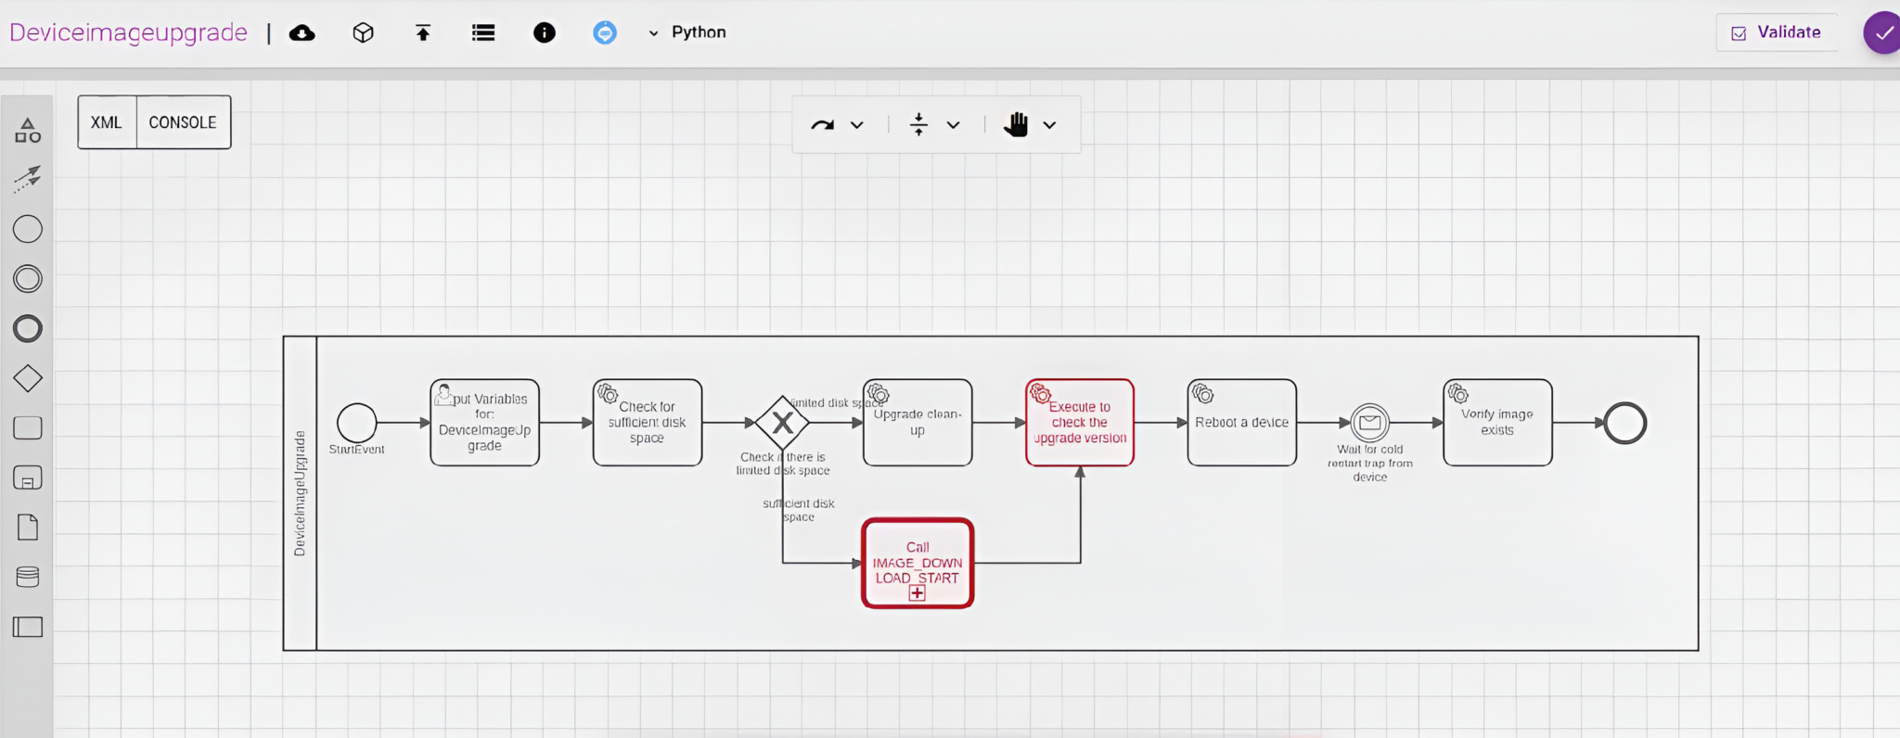Select the global connect arrow tool

tap(28, 179)
